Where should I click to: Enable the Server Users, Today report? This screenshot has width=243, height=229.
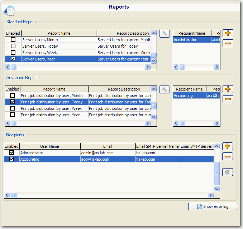click(13, 46)
